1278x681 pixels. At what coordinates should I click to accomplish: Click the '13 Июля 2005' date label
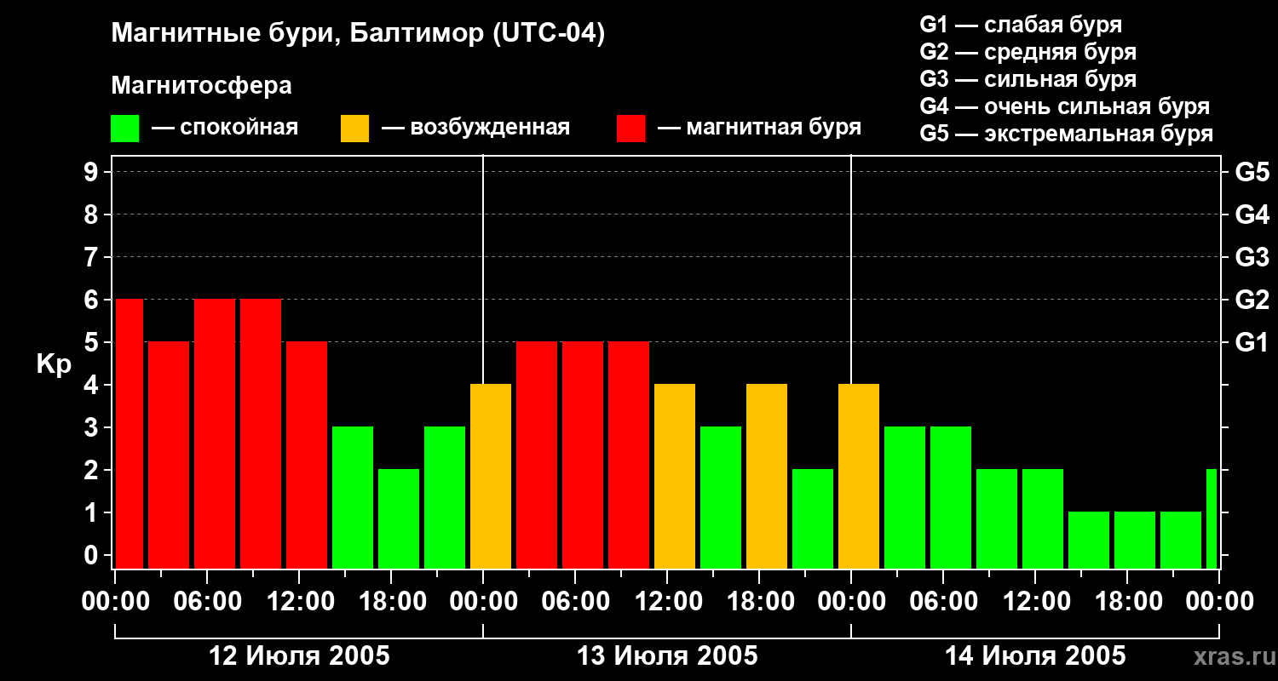[x=667, y=656]
